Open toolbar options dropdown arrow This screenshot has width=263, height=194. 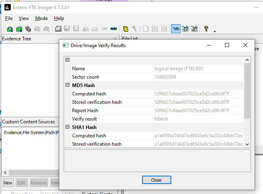tap(215, 31)
